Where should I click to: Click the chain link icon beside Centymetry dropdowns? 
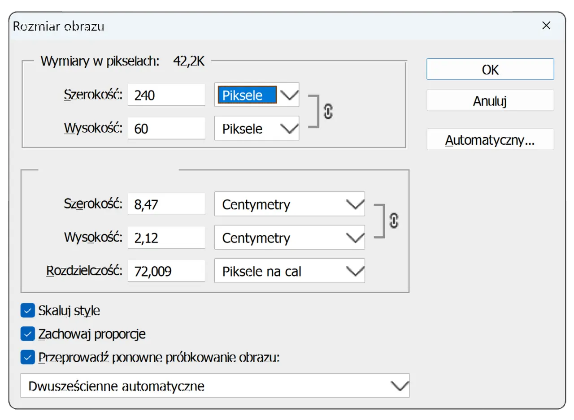click(394, 221)
